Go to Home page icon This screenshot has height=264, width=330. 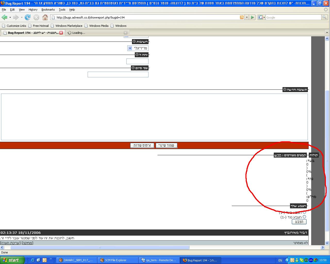click(x=45, y=17)
